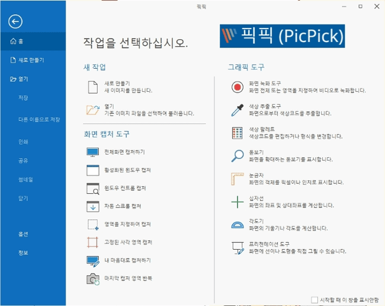Screen dimensions: 385x306
Task: Select the home icon in sidebar
Action: [13, 41]
